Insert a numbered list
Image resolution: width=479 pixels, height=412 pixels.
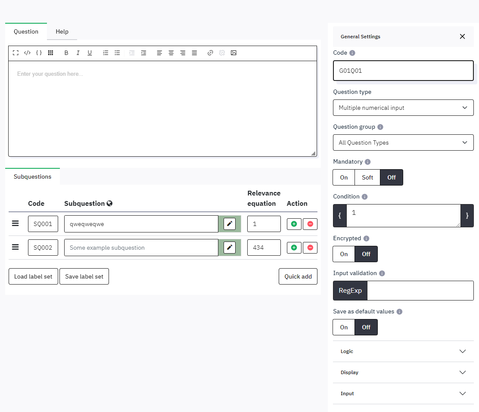[106, 53]
